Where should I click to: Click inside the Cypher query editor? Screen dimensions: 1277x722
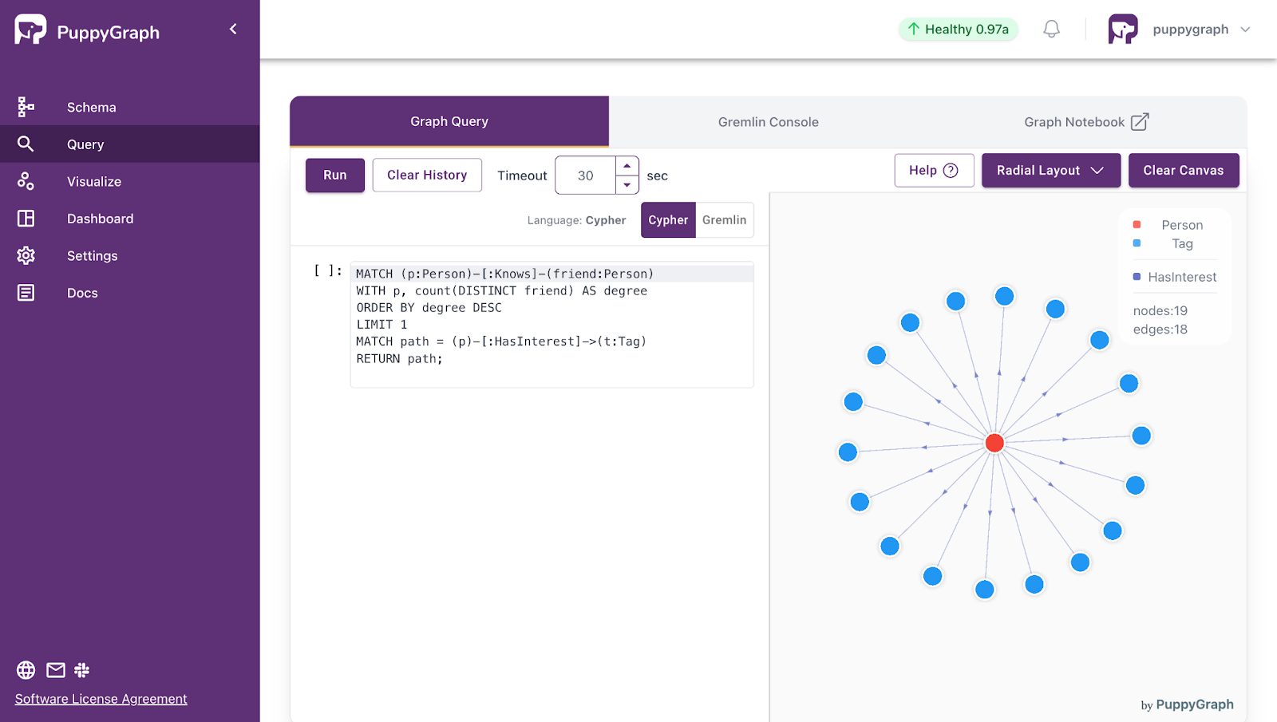pyautogui.click(x=552, y=324)
